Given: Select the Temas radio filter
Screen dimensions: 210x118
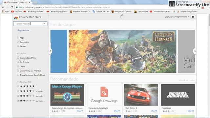Looking at the screenshot, I should [x=18, y=46].
